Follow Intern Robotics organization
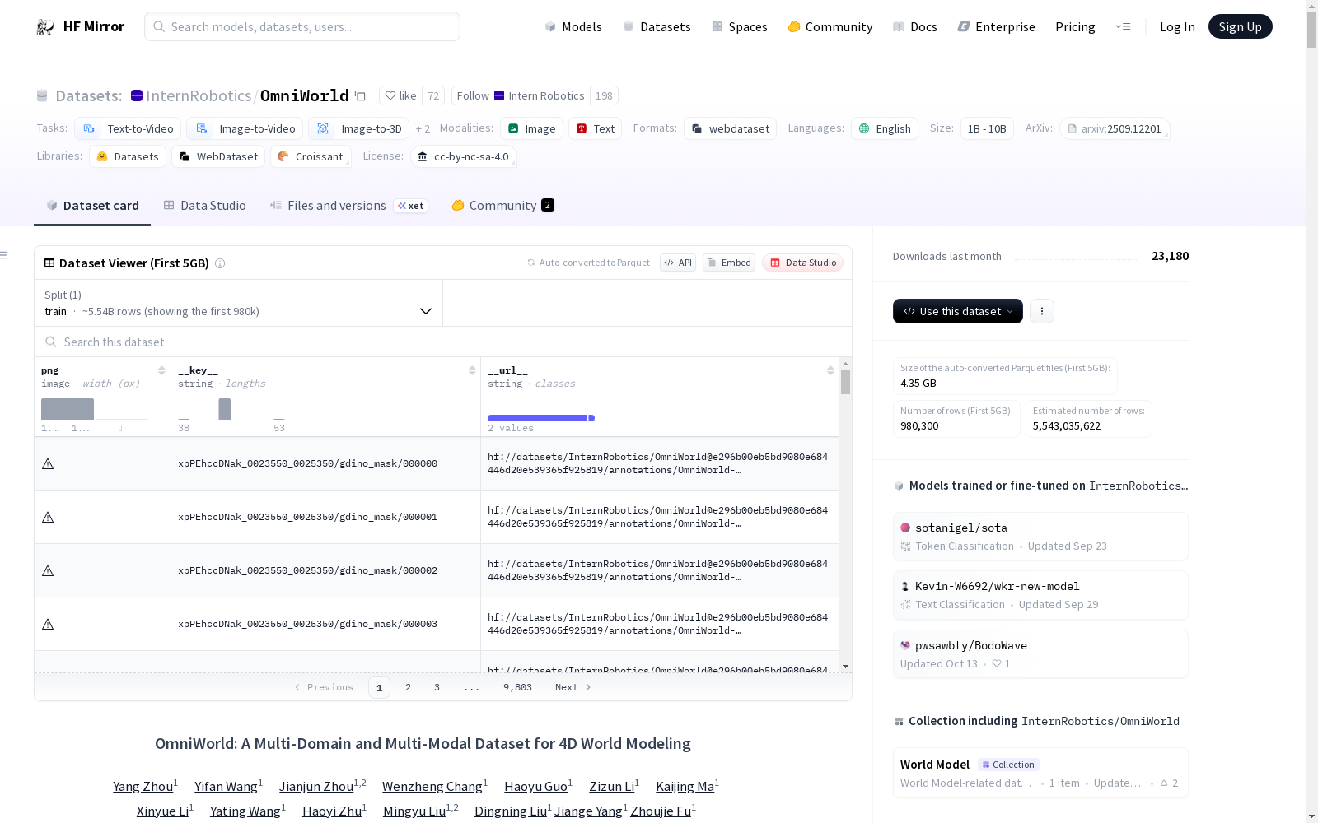The width and height of the screenshot is (1318, 823). click(521, 95)
